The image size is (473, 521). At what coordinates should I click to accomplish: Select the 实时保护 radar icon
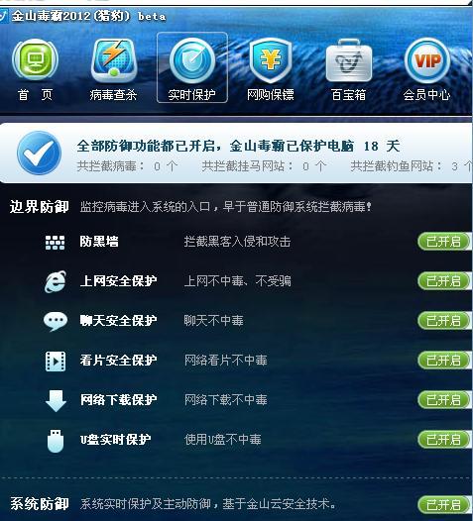(192, 60)
